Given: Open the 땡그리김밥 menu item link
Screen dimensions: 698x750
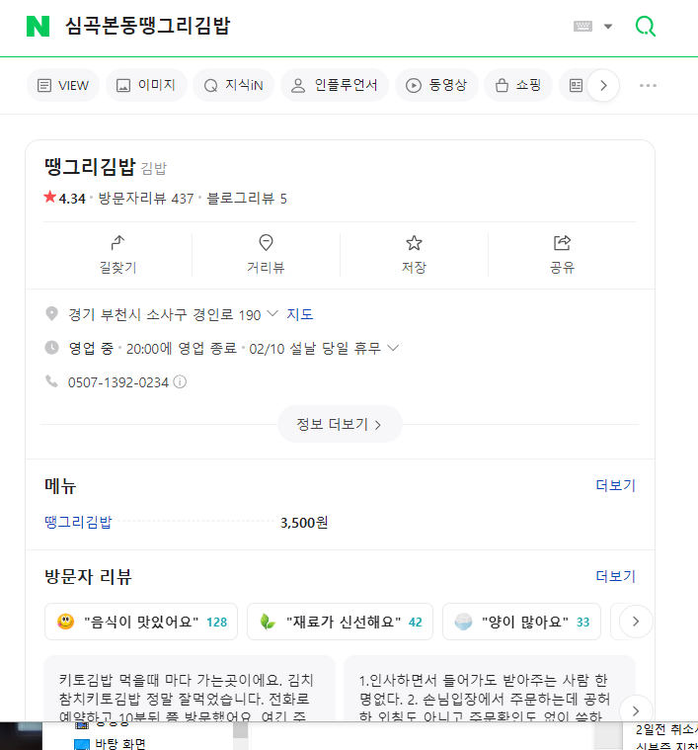Looking at the screenshot, I should point(78,522).
